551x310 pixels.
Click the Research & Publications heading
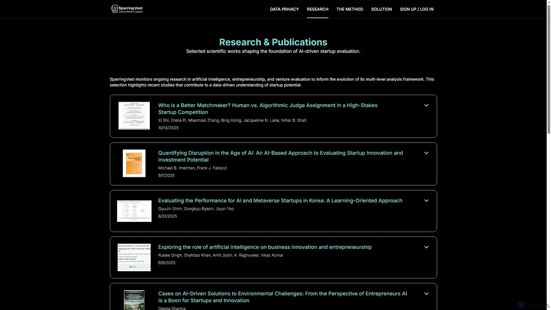tap(273, 42)
